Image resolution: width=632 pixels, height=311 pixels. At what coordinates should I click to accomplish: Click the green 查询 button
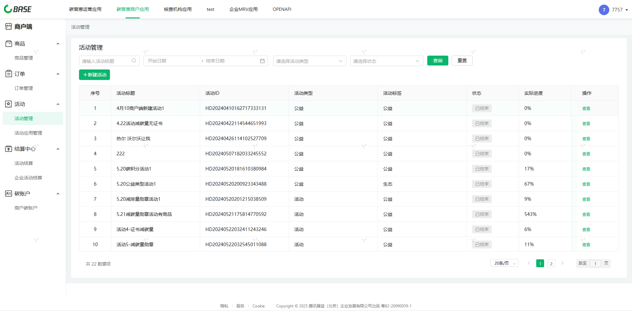(437, 61)
